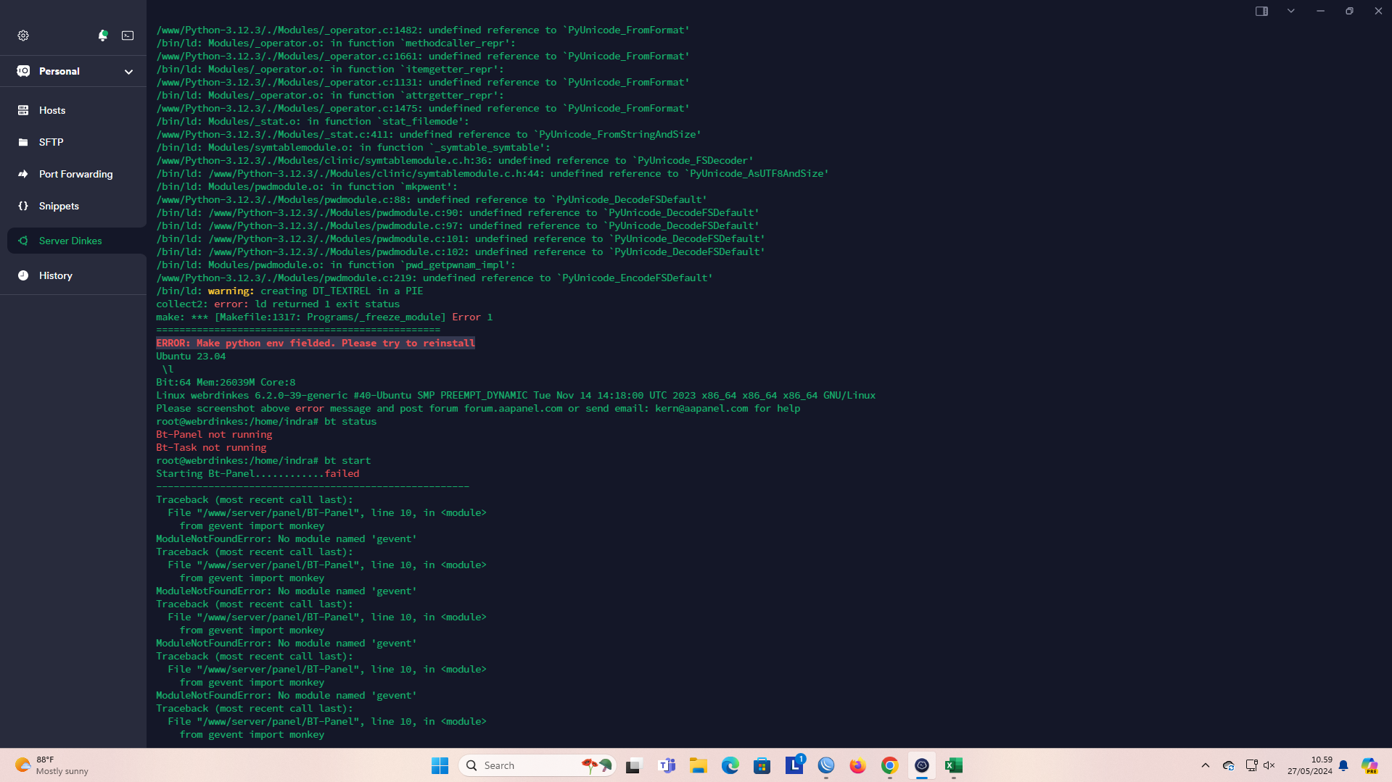The width and height of the screenshot is (1392, 782).
Task: Open the Hosts section
Action: pyautogui.click(x=52, y=110)
